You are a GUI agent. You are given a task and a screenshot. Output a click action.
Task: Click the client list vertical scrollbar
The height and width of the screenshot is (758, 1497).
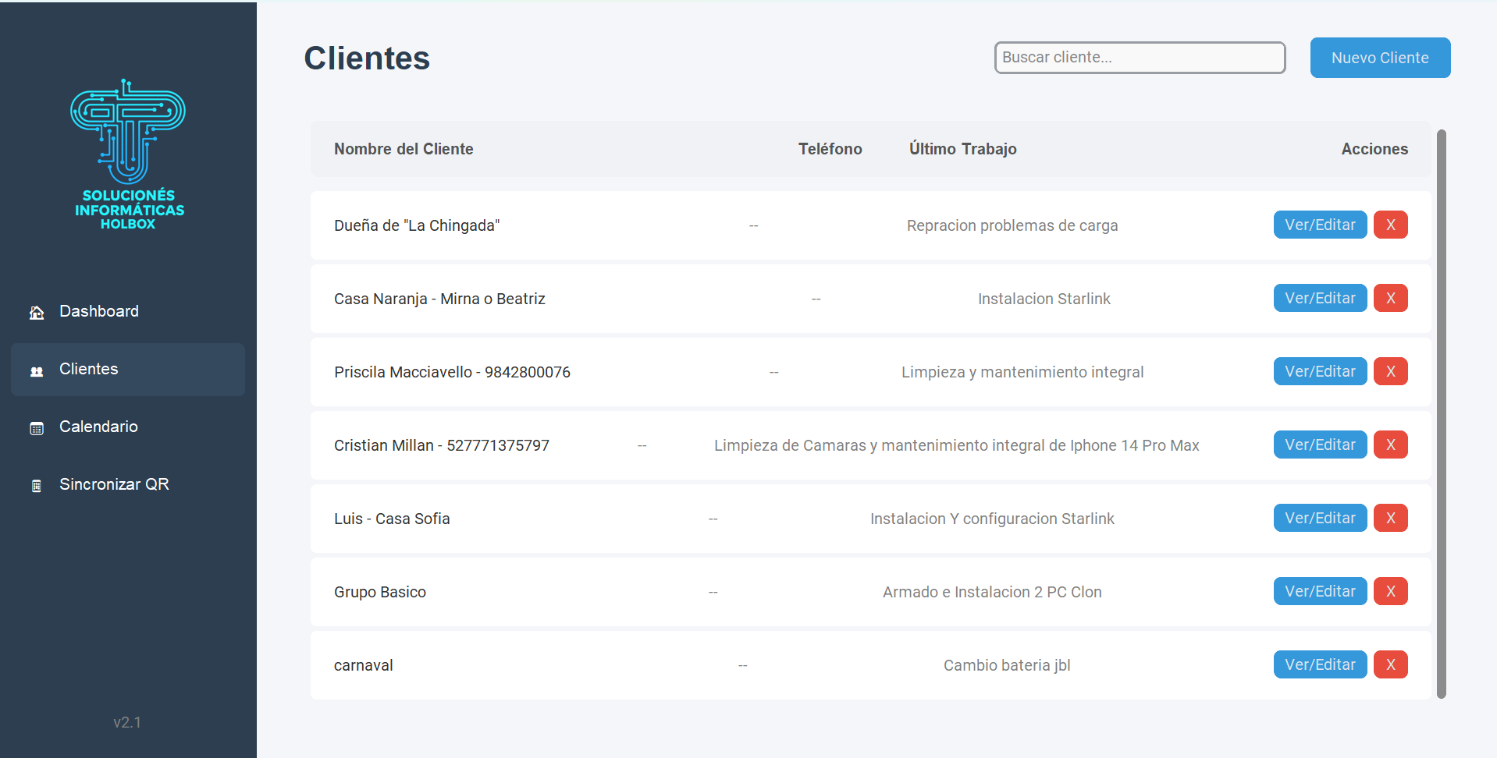(1441, 413)
